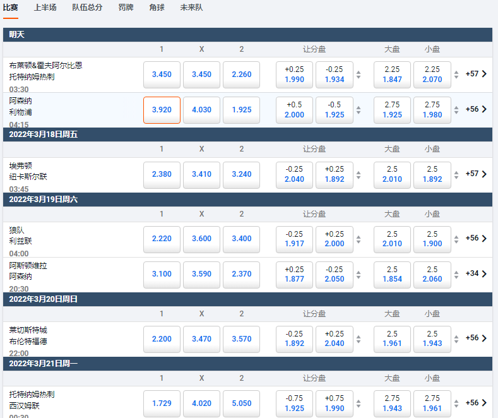Select handicap -0.5 at 1.925 for 利物浦
Viewport: 498px width, 418px height.
[x=335, y=110]
